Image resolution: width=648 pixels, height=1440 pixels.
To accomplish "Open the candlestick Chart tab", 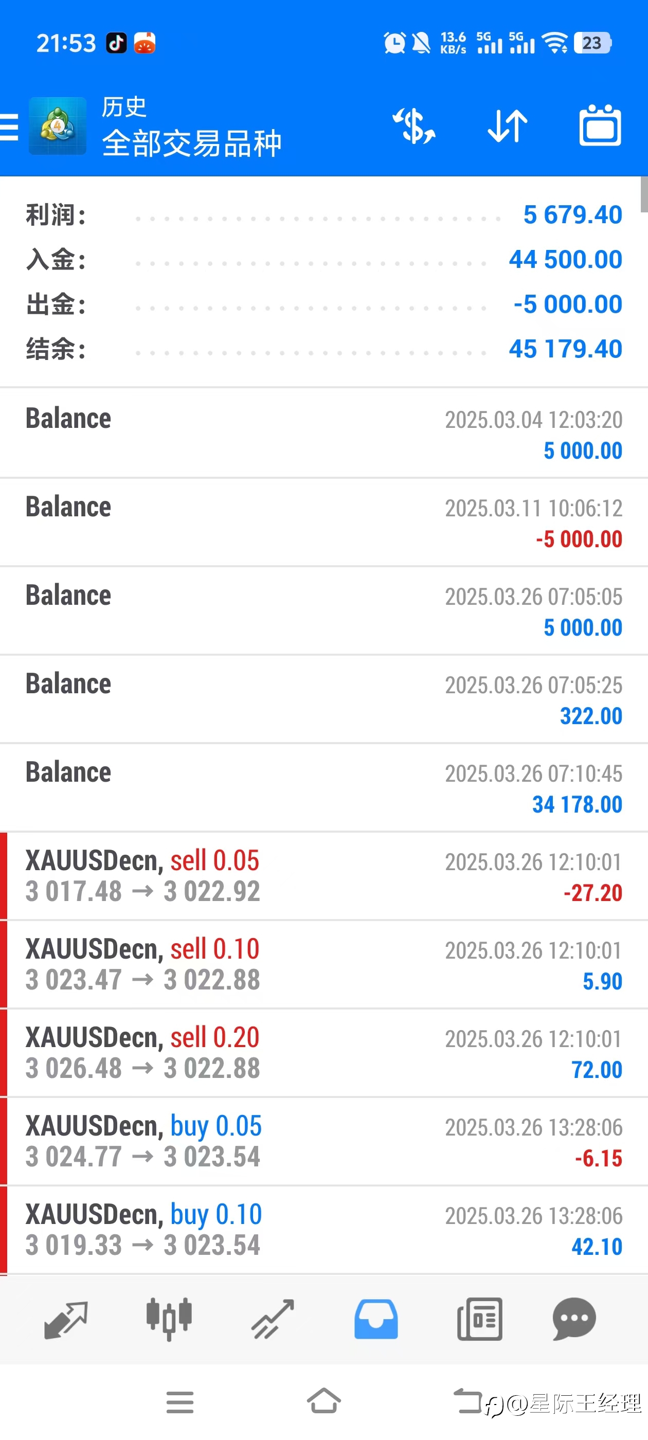I will coord(169,1320).
